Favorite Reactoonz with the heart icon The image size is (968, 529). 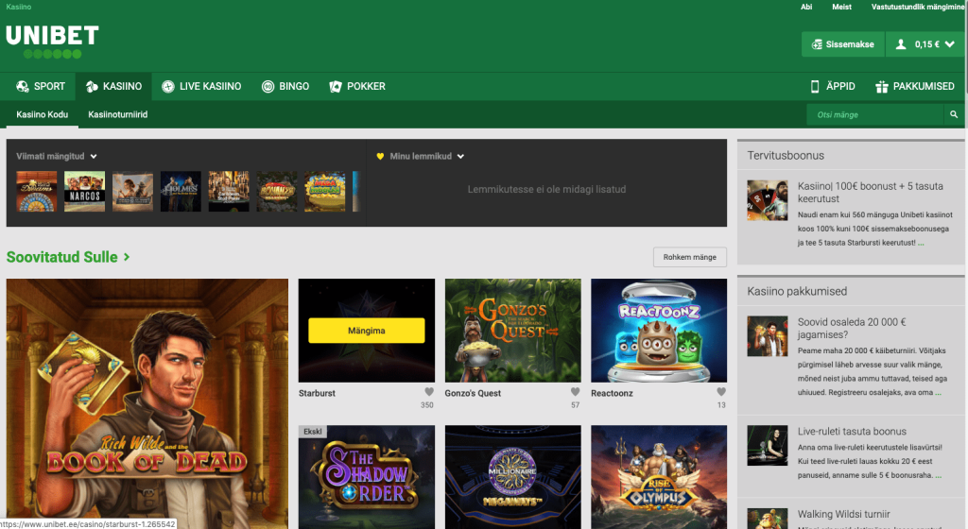pyautogui.click(x=721, y=392)
